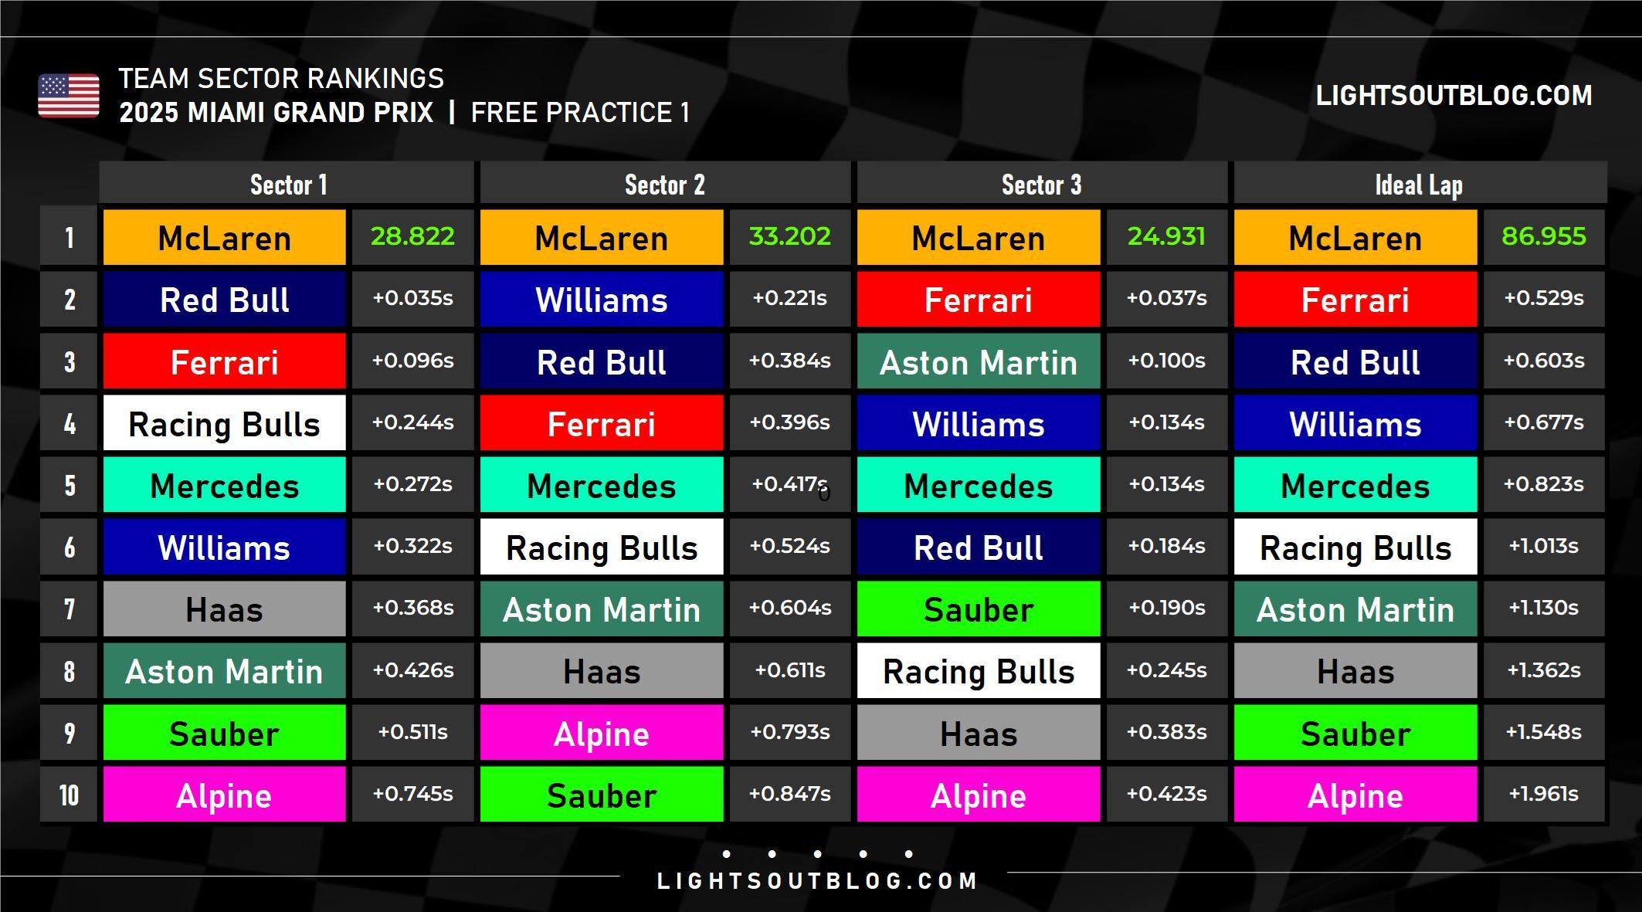Click the bottom LIGHTSOUTBLOG.COM footer text
Image resolution: width=1642 pixels, height=912 pixels.
click(x=817, y=881)
